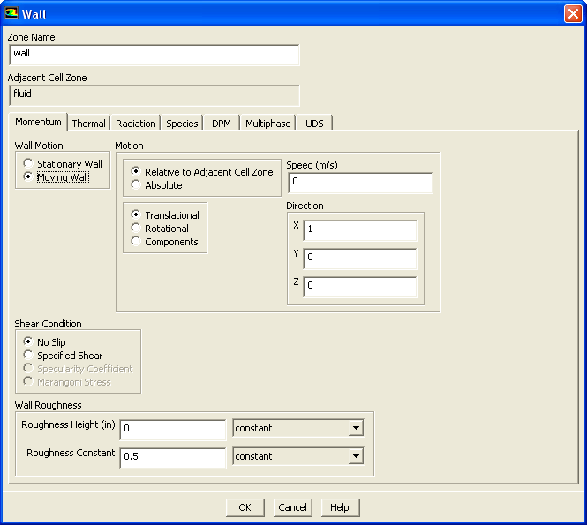Click the Zone Name input field

pyautogui.click(x=154, y=55)
